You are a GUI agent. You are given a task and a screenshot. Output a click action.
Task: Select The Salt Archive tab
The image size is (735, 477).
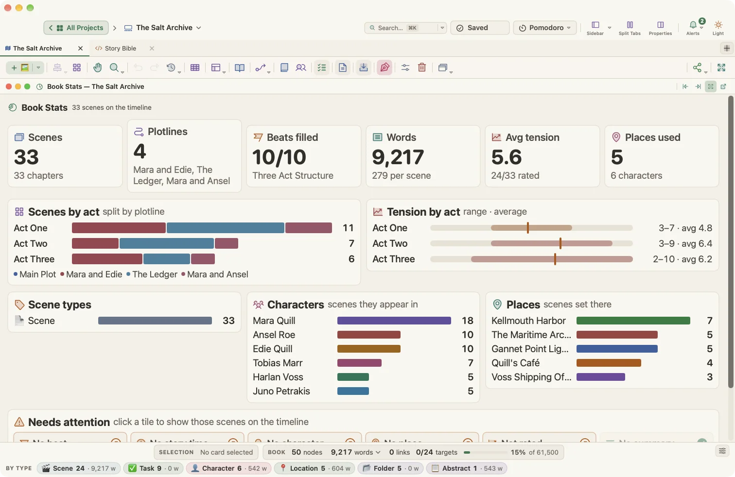tap(37, 48)
